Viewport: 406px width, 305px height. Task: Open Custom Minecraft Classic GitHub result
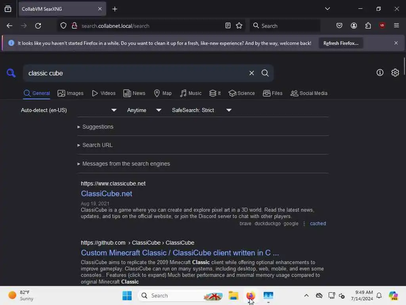[180, 253]
